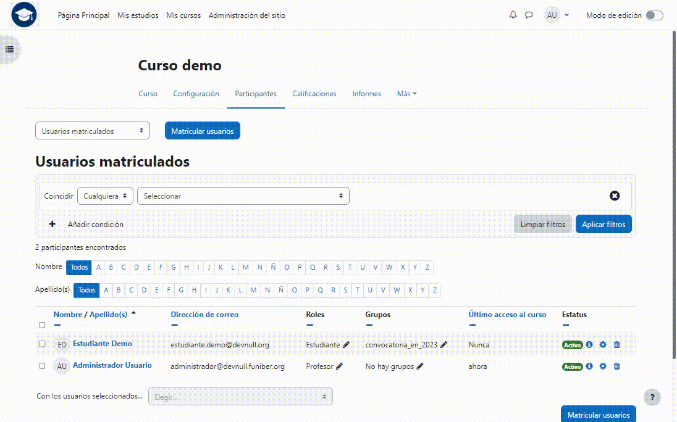This screenshot has height=422, width=677.
Task: Open the help question mark icon
Action: pyautogui.click(x=652, y=397)
